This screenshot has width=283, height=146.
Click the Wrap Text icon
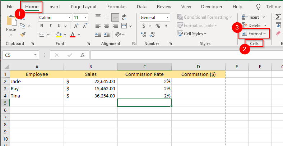(124, 17)
